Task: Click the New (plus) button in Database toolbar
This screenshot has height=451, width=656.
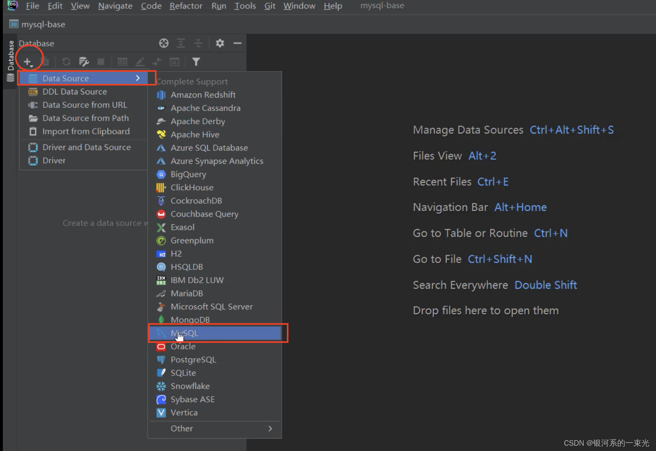Action: point(27,62)
